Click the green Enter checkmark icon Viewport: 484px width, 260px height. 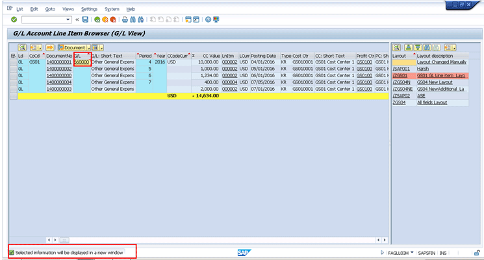(14, 19)
